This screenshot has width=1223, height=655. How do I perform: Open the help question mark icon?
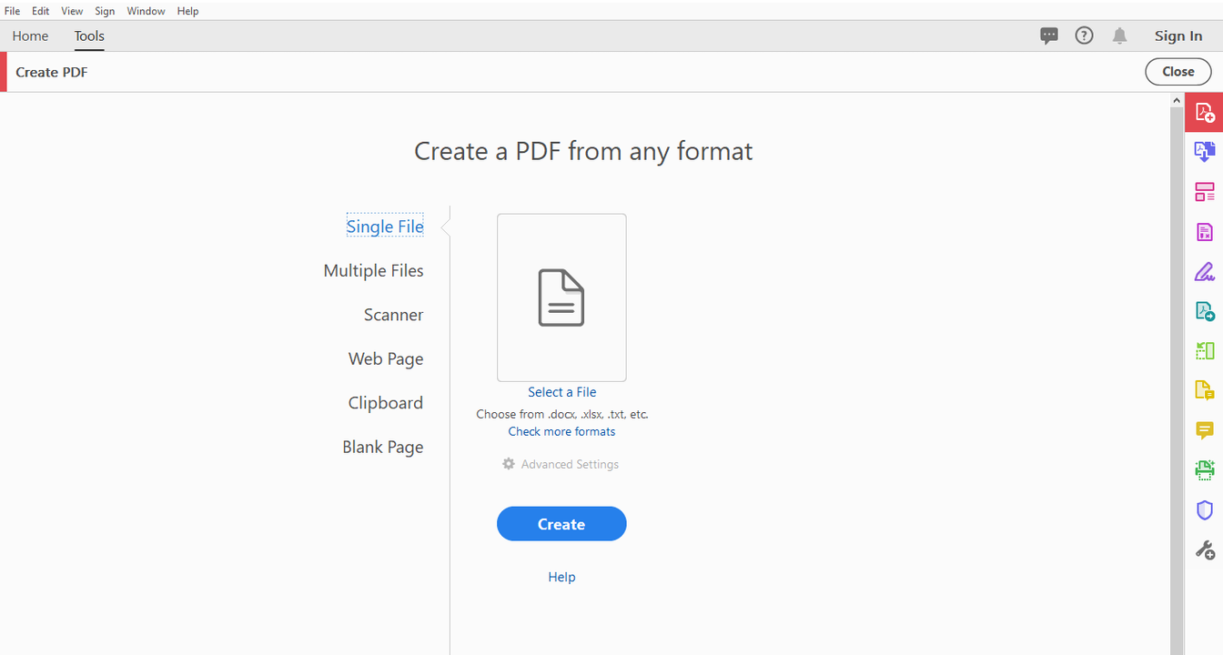coord(1084,35)
